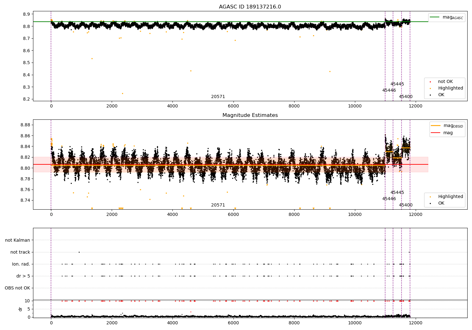Viewport: 472px width, 330px height.
Task: Click obsid label '45400' in the top plot
Action: click(x=406, y=97)
